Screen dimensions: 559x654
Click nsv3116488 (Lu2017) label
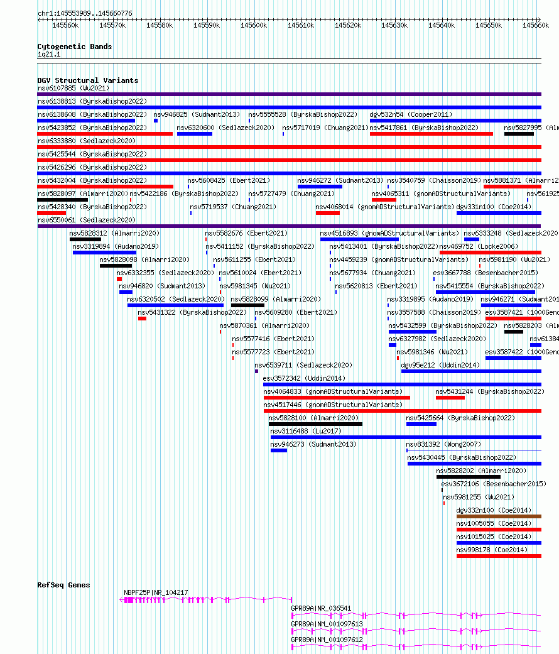306,431
